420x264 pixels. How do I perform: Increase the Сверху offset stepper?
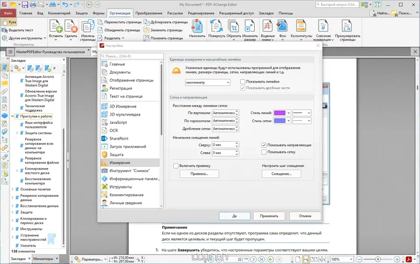[x=237, y=143]
